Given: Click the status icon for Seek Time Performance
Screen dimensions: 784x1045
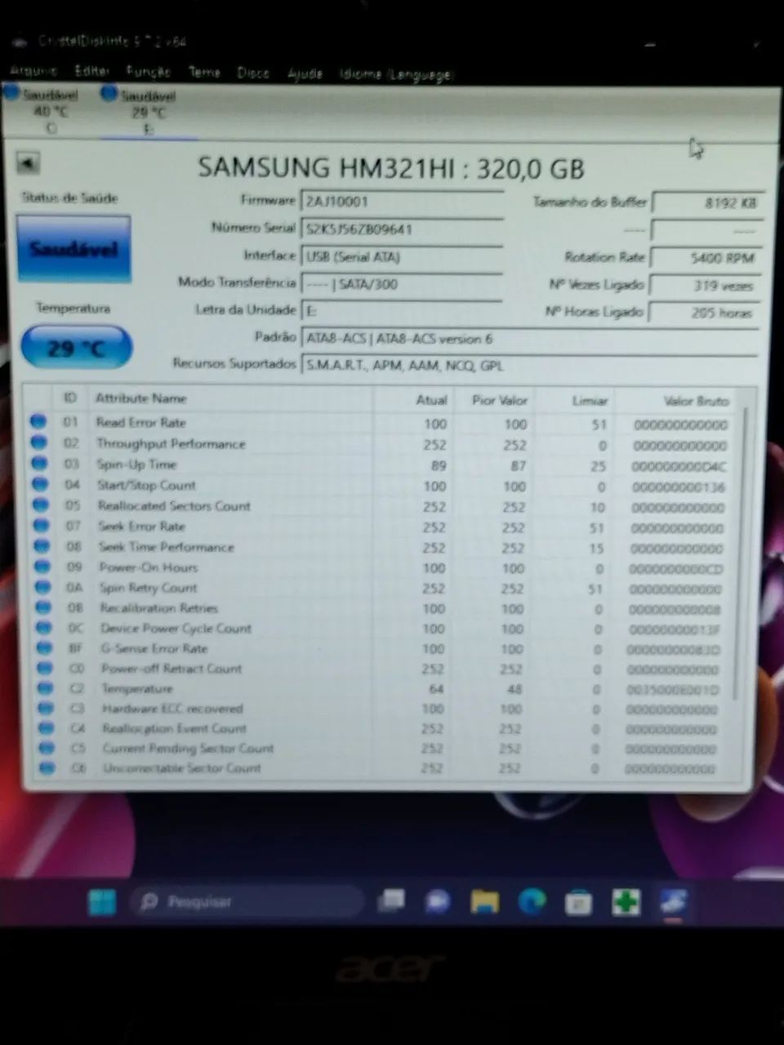Looking at the screenshot, I should click(x=42, y=546).
